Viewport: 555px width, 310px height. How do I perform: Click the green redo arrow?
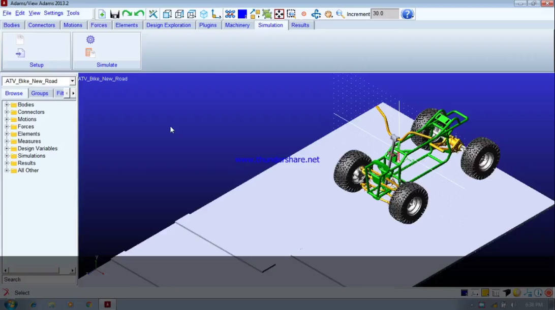(x=127, y=14)
